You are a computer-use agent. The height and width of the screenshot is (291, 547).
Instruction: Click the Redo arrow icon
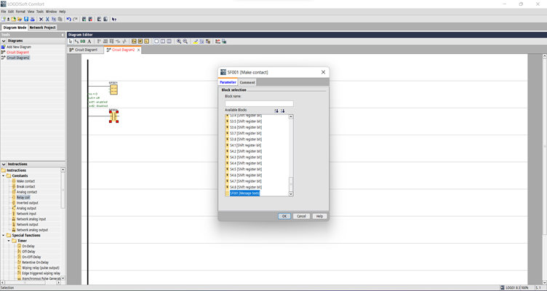(x=75, y=19)
